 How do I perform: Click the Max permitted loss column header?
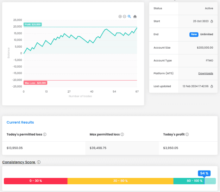[105, 135]
